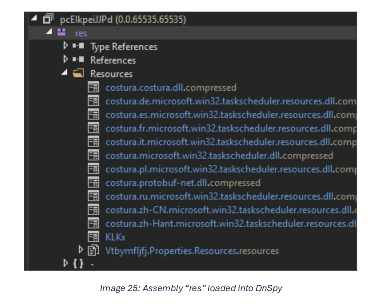Click the Type References icon
The image size is (373, 304).
tap(78, 47)
